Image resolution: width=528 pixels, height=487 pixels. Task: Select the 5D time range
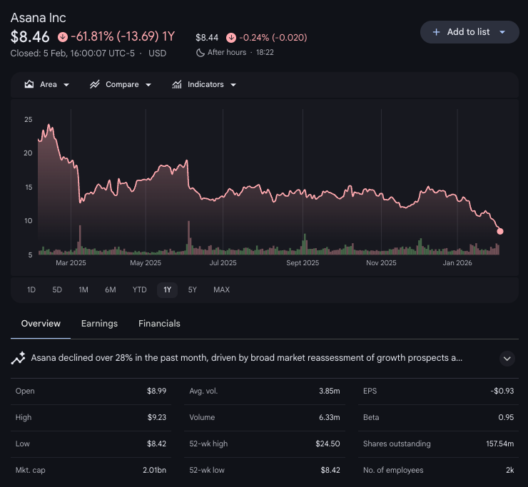[x=57, y=289]
